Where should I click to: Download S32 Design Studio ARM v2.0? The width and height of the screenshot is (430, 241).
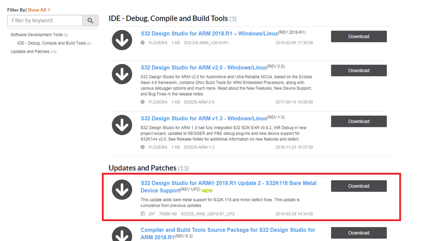(x=359, y=70)
